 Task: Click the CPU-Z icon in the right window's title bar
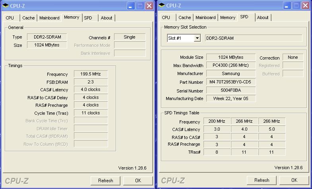coord(162,6)
